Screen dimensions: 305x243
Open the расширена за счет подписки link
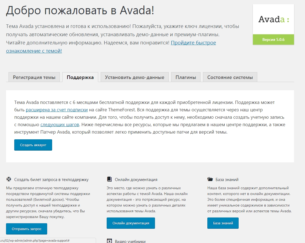[x=57, y=110]
